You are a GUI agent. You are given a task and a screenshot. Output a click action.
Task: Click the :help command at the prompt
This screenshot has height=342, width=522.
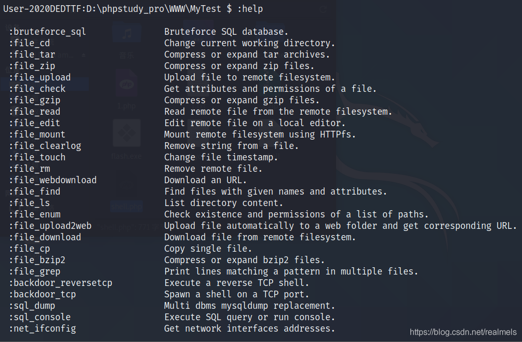(250, 9)
